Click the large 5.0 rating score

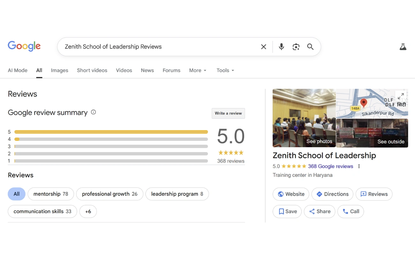coord(231,136)
